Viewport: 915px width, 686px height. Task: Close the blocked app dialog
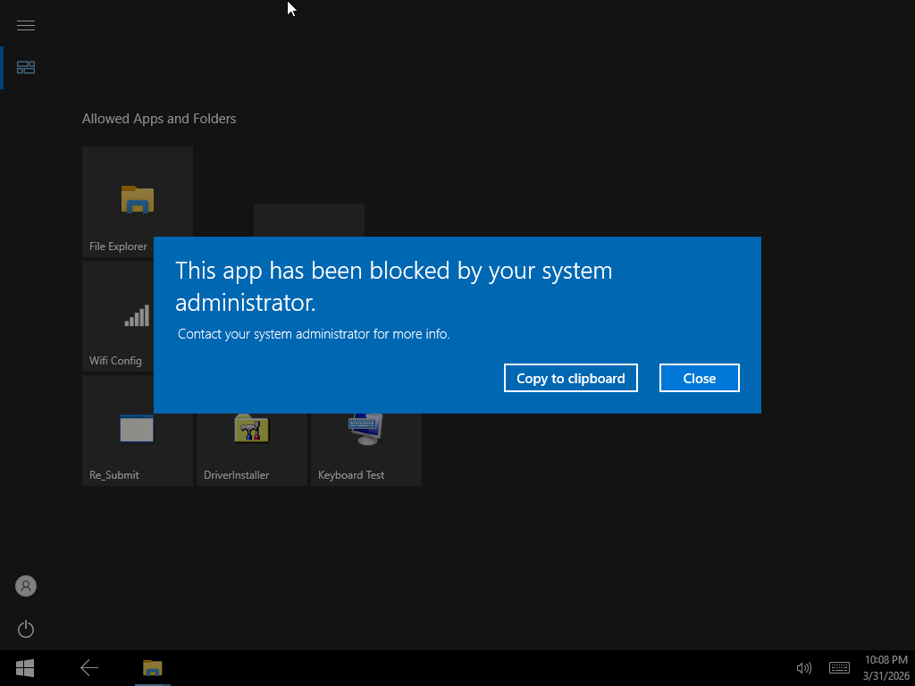(x=699, y=378)
